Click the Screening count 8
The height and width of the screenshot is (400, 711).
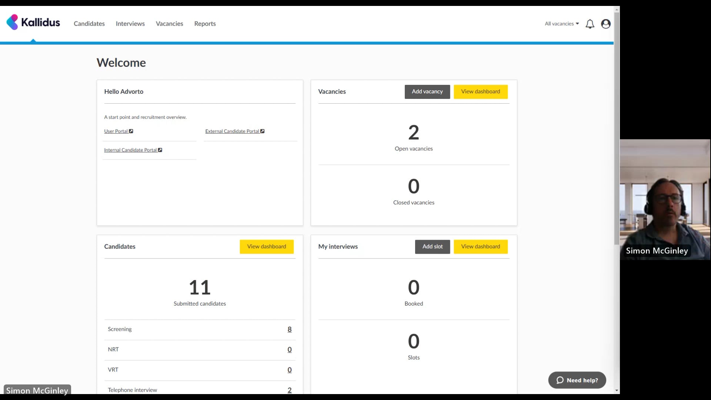290,329
